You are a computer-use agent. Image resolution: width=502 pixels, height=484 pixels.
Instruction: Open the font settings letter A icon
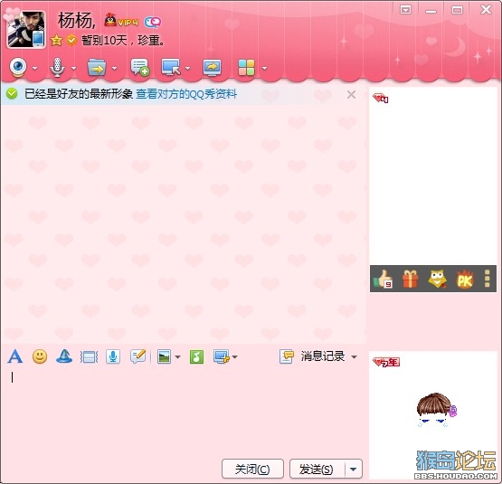click(15, 356)
